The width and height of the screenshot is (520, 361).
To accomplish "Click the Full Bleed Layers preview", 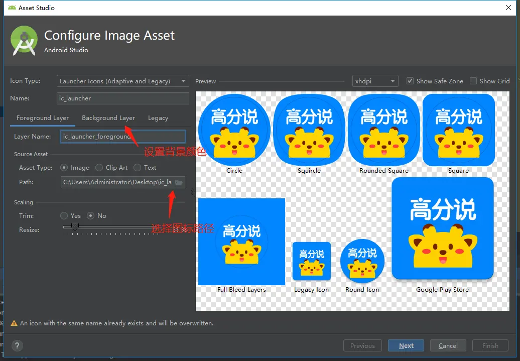I will 242,242.
